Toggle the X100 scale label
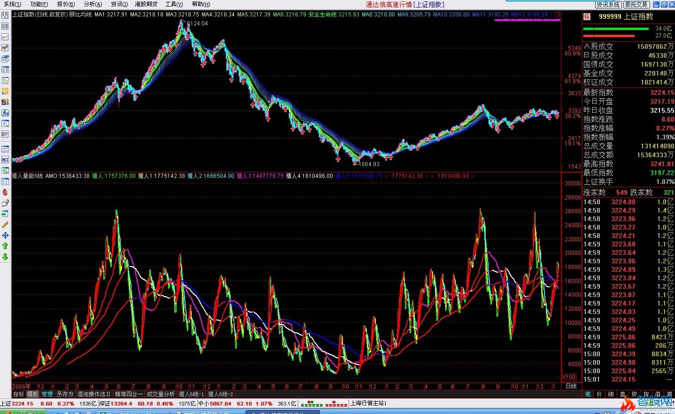Viewport: 675px width, 414px height. point(569,377)
